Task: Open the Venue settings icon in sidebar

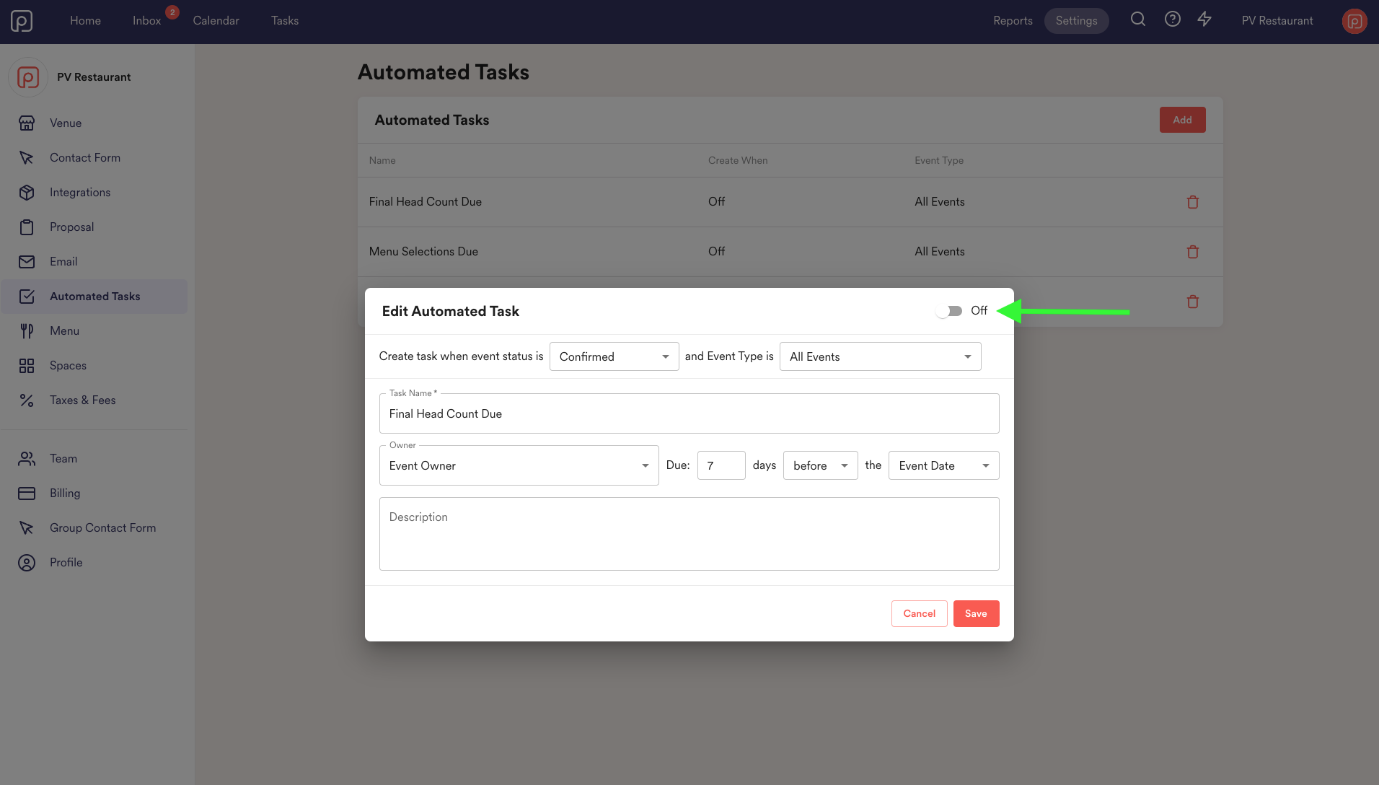Action: pyautogui.click(x=27, y=123)
